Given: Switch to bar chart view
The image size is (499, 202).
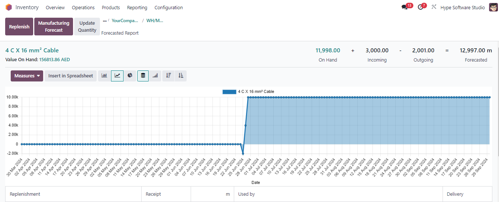Looking at the screenshot, I should pos(104,76).
